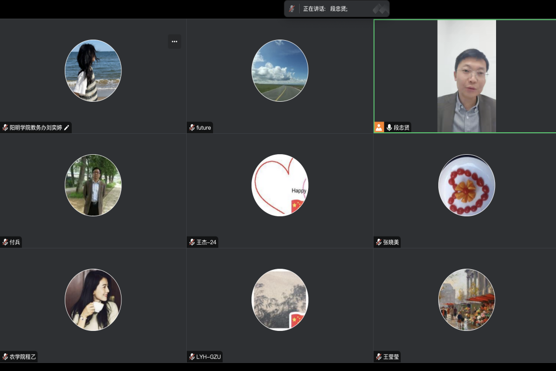Click the pencil rename icon beside 阳明学院教务办刘奕婷
The height and width of the screenshot is (371, 556).
click(67, 128)
